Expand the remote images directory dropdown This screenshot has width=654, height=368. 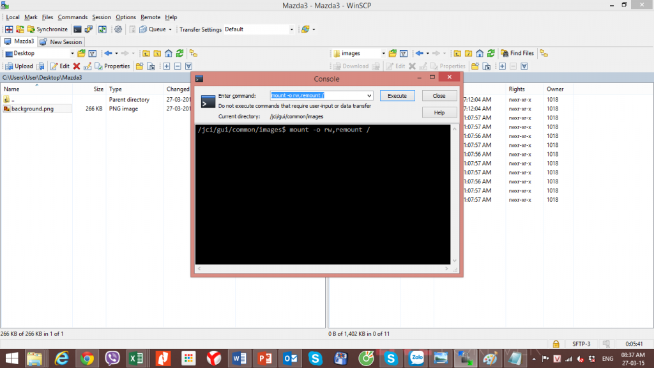[x=383, y=54]
